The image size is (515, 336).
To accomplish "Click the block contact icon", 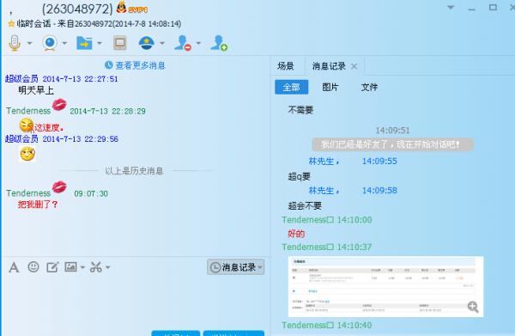I will 183,43.
